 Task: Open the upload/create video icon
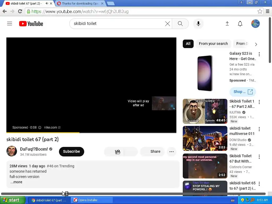[227, 24]
